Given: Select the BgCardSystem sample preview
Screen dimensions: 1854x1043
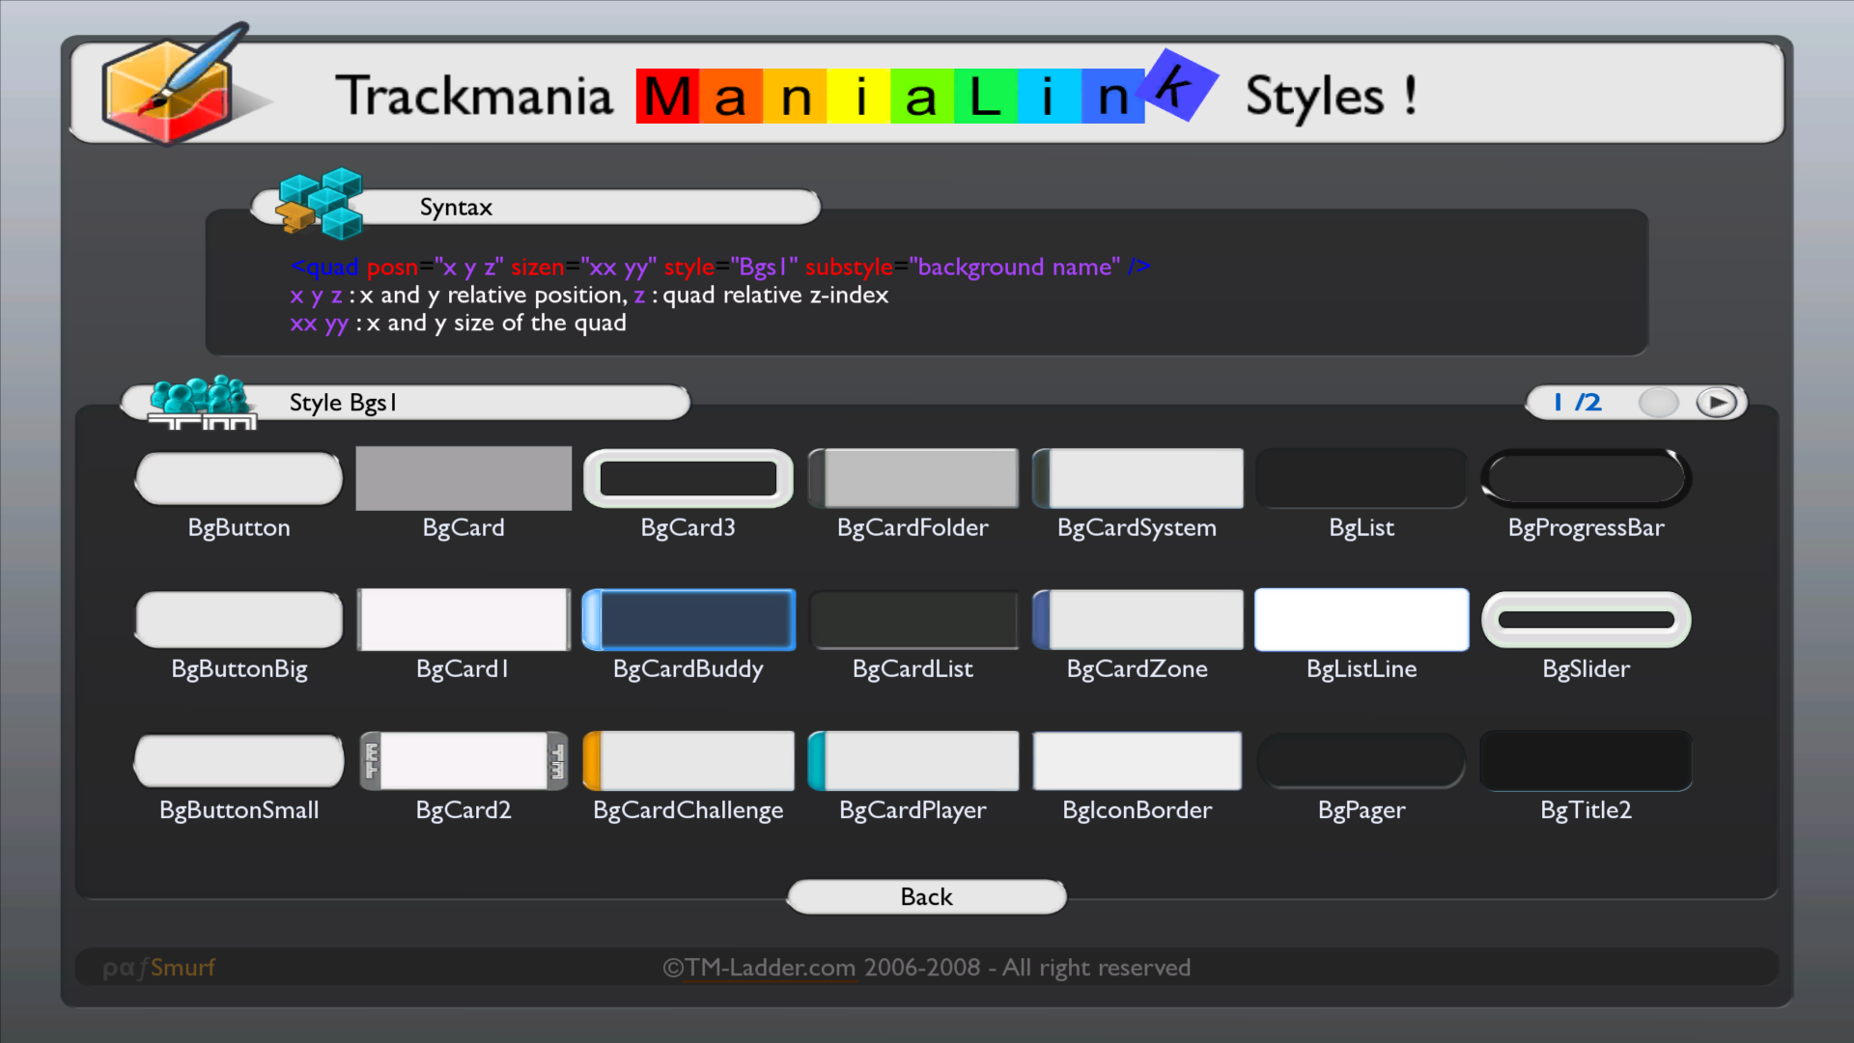Looking at the screenshot, I should point(1138,478).
